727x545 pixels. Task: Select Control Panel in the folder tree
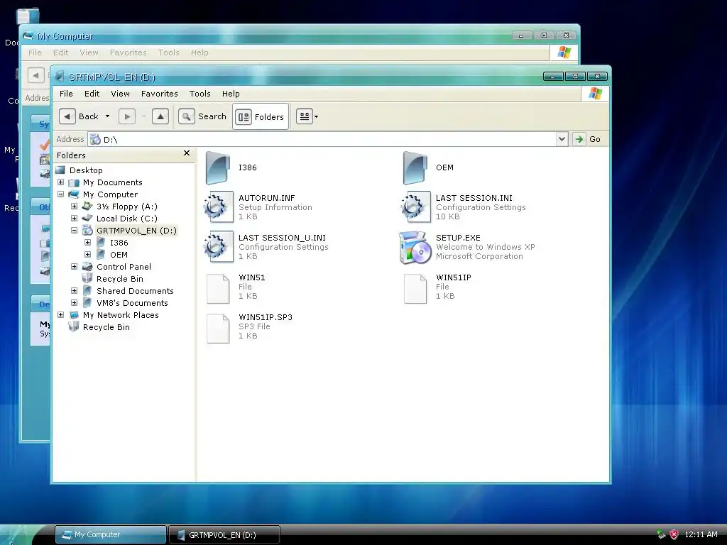124,267
